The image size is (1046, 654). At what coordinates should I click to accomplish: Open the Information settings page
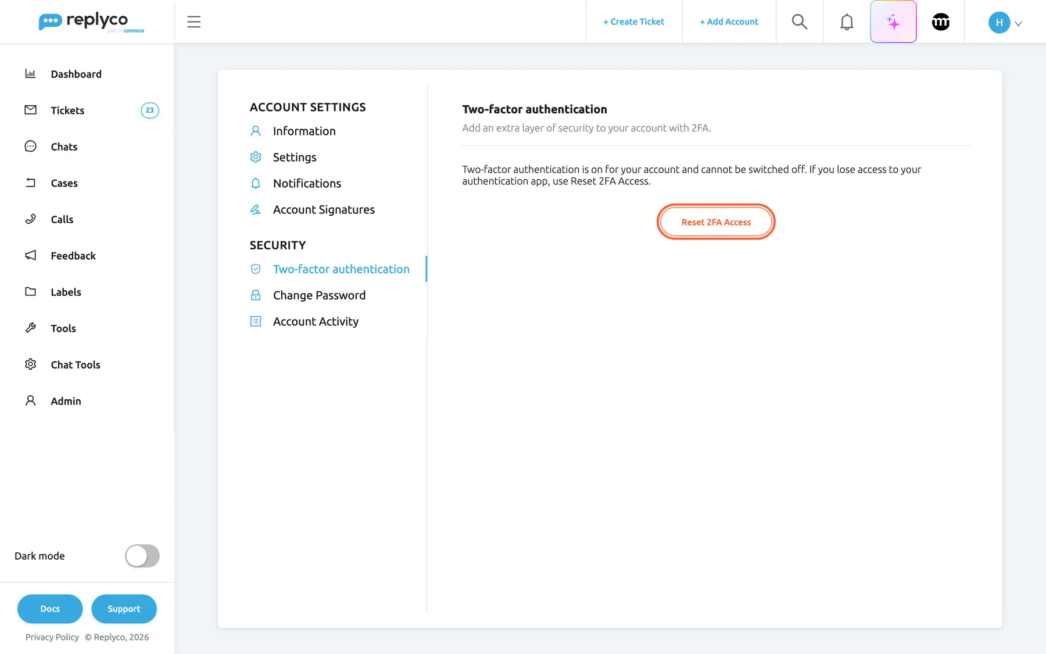(x=304, y=131)
